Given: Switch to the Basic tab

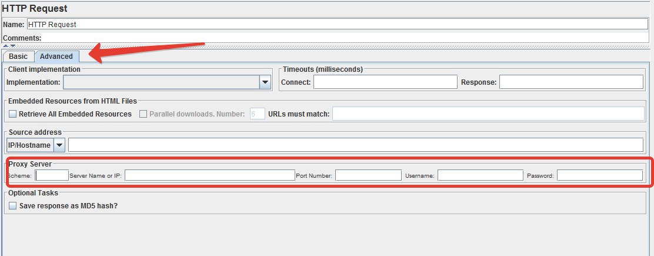Looking at the screenshot, I should tap(18, 56).
